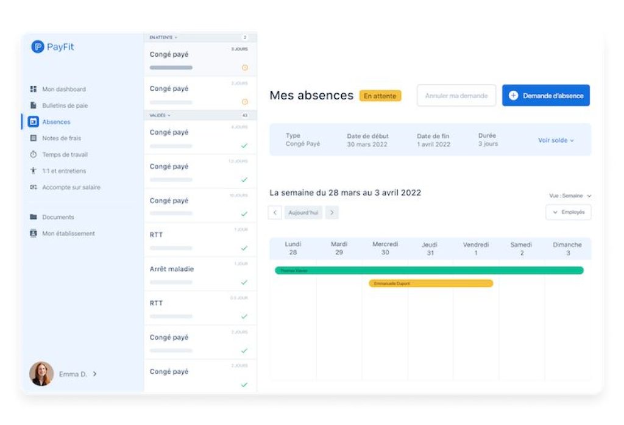Select the Absences calendar icon

click(34, 121)
